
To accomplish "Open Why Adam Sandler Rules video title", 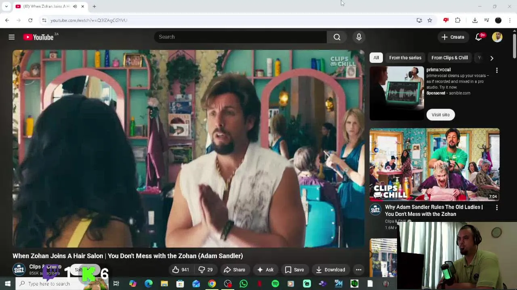I will tap(434, 211).
